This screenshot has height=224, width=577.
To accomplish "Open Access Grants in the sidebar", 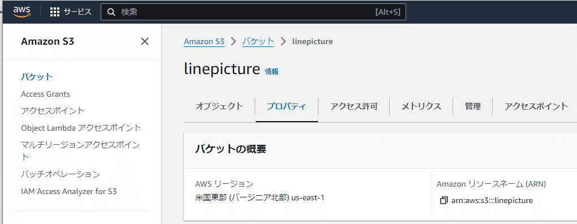I will click(46, 94).
